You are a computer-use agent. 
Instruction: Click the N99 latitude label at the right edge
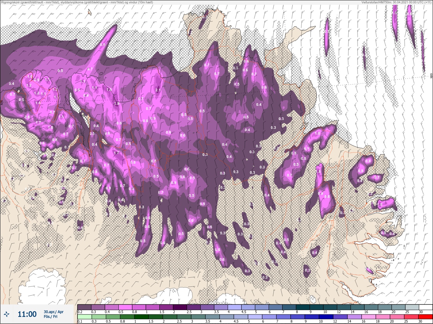tap(431, 76)
